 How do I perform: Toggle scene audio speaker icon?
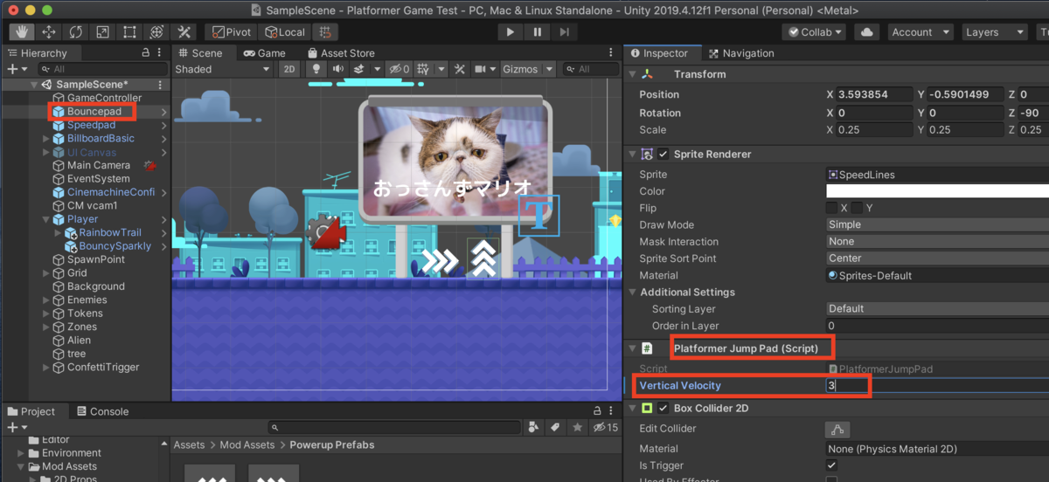tap(337, 69)
